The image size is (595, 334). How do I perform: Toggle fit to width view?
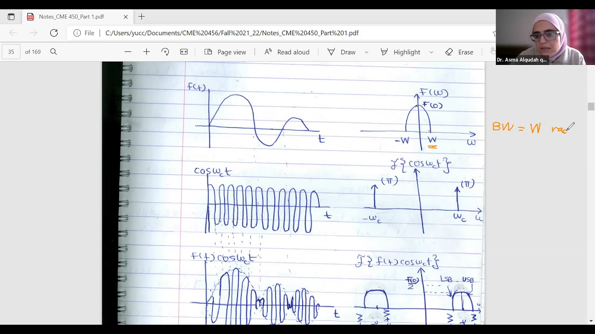tap(184, 52)
